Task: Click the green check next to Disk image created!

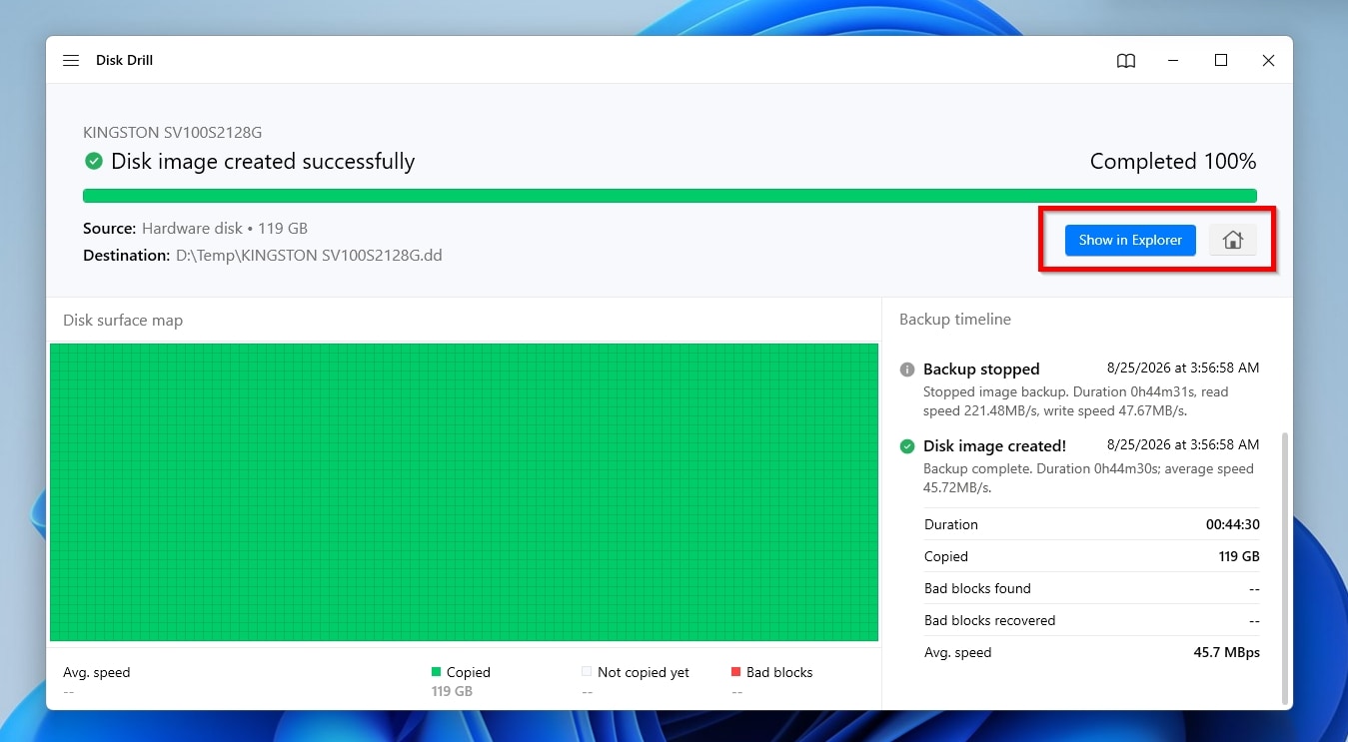Action: [907, 446]
